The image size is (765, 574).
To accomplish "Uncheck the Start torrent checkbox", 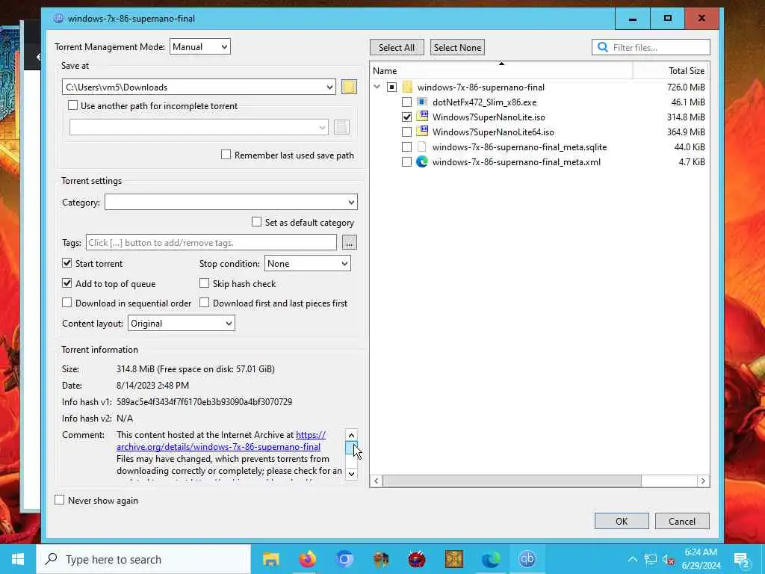I will click(x=66, y=263).
